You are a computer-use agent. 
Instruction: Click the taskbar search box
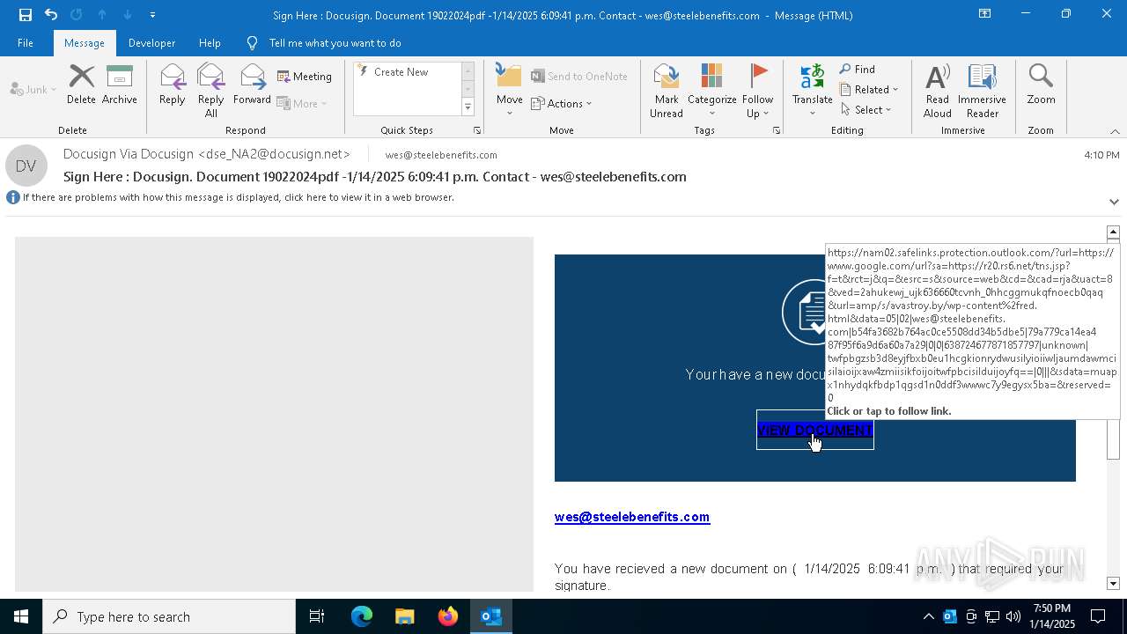click(x=169, y=616)
